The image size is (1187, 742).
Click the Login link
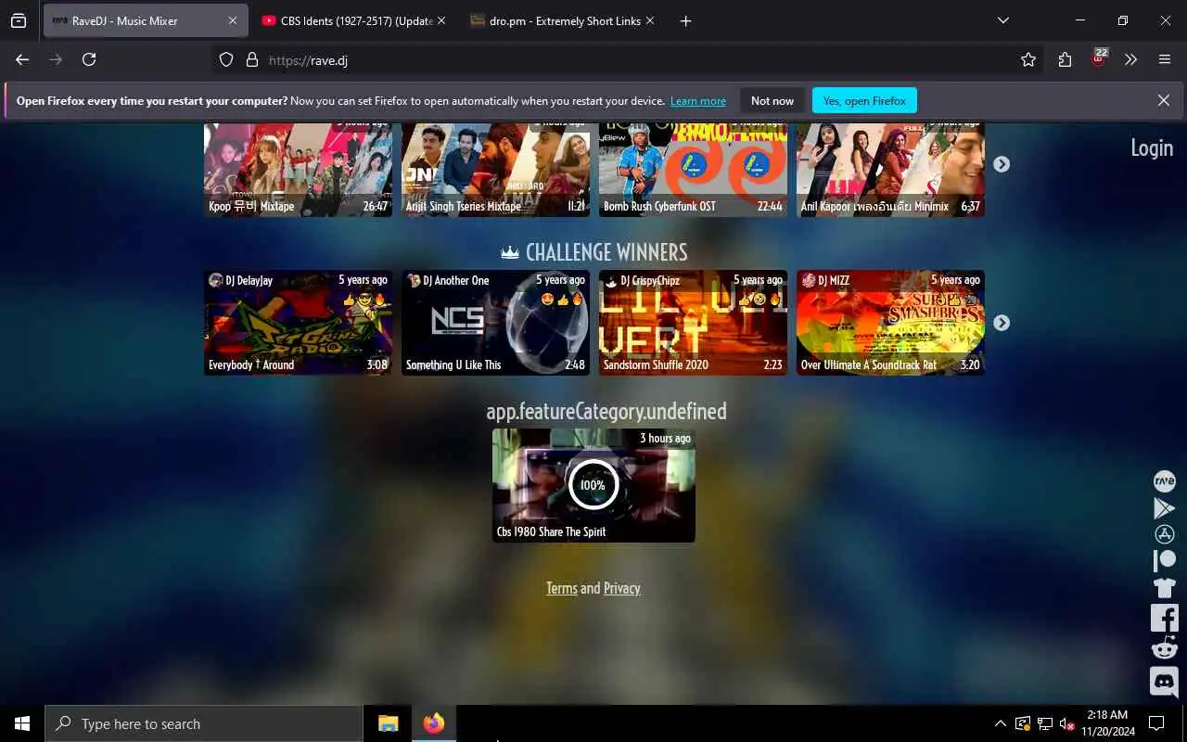point(1152,147)
